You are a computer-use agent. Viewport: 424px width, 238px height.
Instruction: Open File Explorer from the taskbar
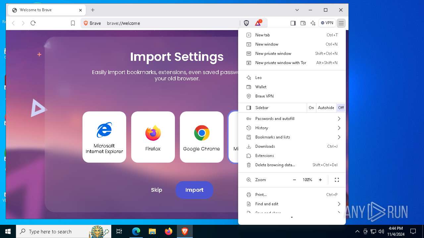click(152, 231)
